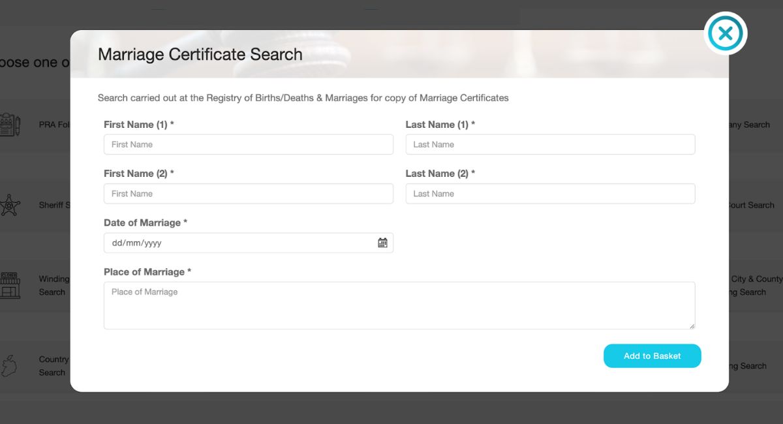This screenshot has width=783, height=424.
Task: Click the Sheriff star badge icon behind dialog
Action: pyautogui.click(x=10, y=205)
